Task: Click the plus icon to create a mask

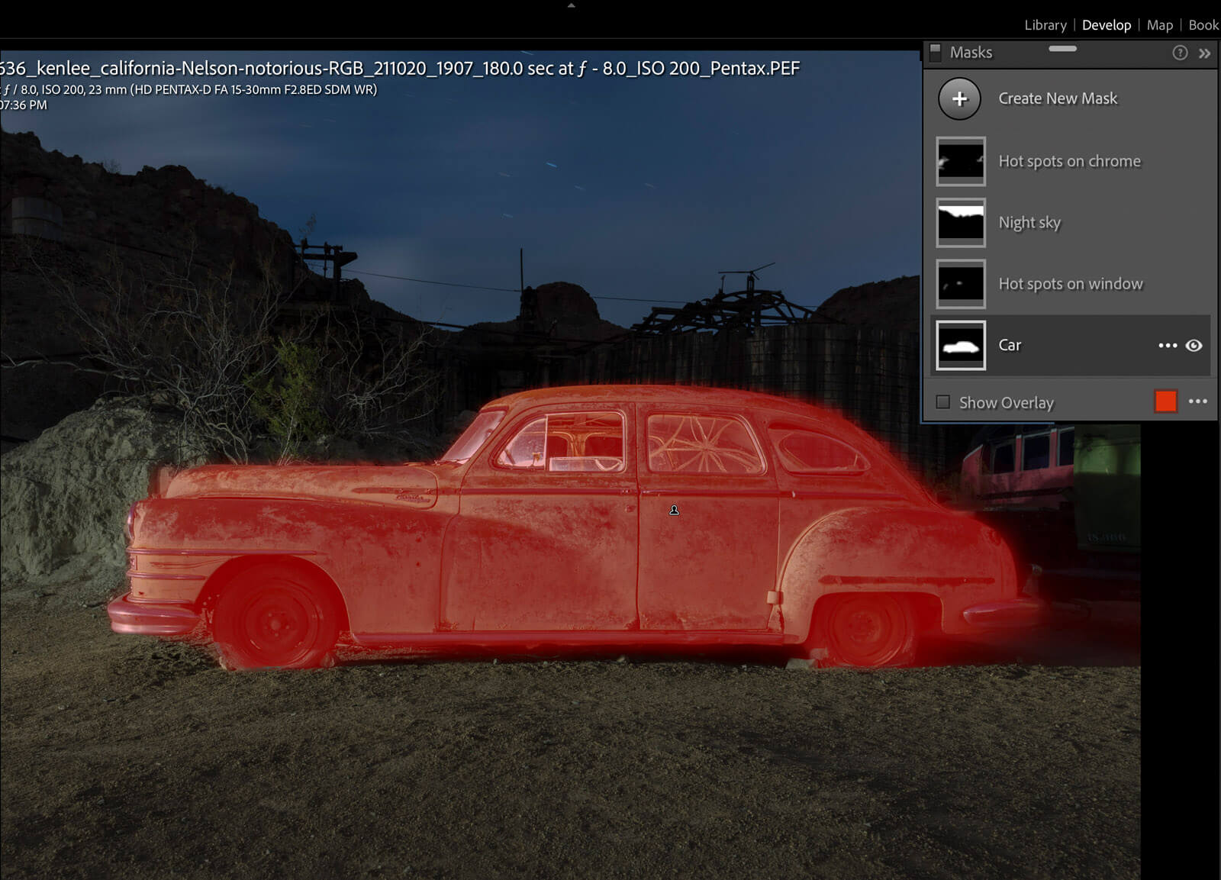Action: pyautogui.click(x=959, y=98)
